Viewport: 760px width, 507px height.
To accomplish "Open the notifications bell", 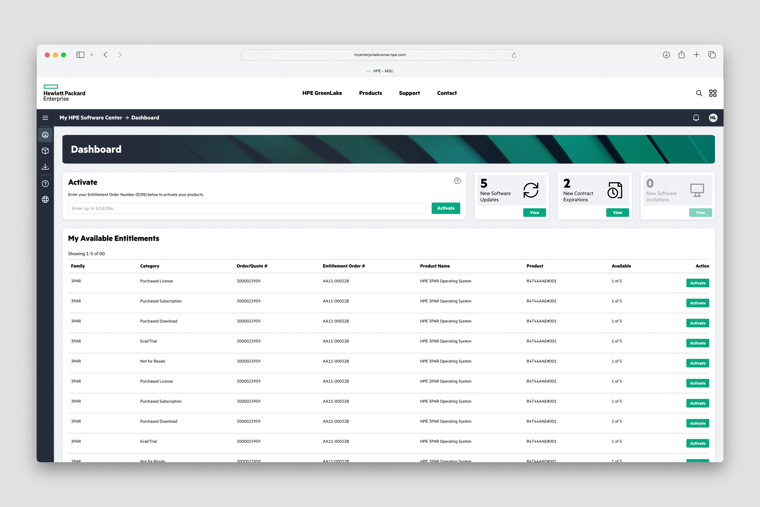I will click(696, 118).
